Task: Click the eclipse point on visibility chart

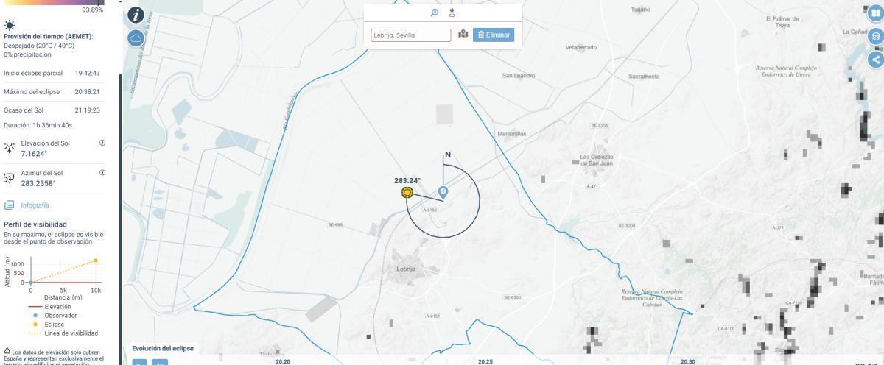Action: [x=95, y=260]
